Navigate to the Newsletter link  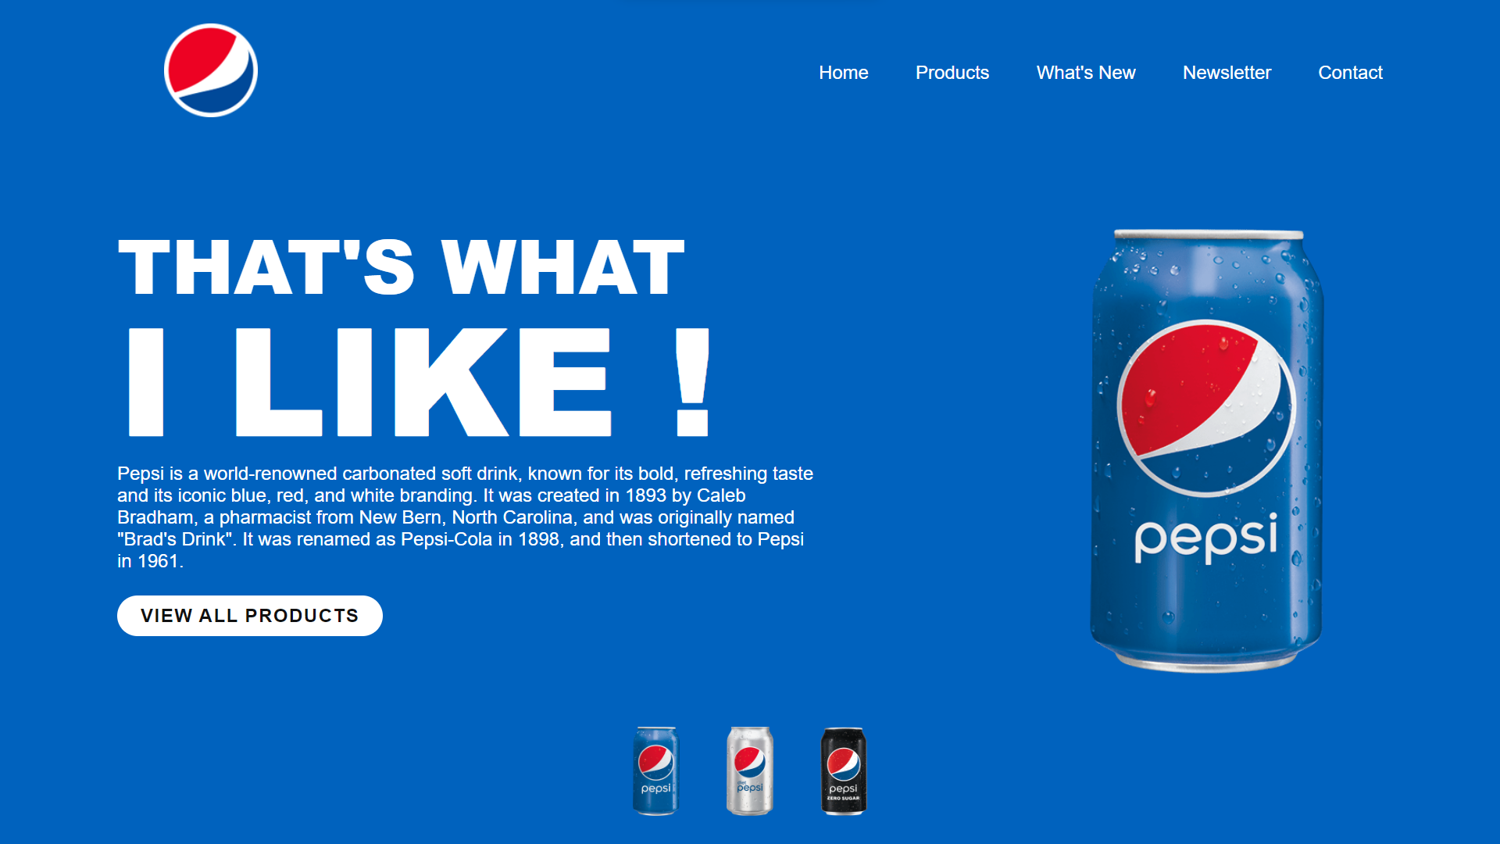(x=1227, y=73)
